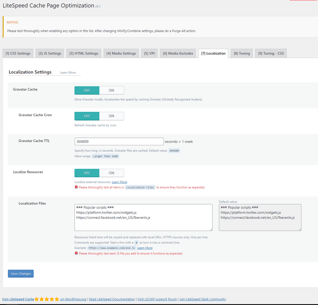Open Join LiteSpeed Slack community link
318x305 pixels.
pyautogui.click(x=203, y=299)
